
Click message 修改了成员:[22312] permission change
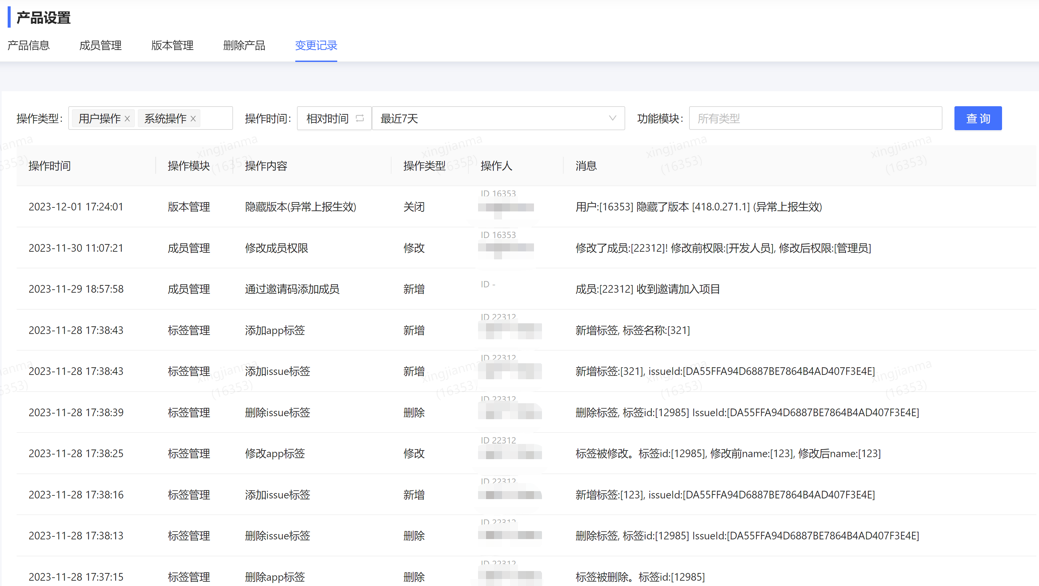723,248
